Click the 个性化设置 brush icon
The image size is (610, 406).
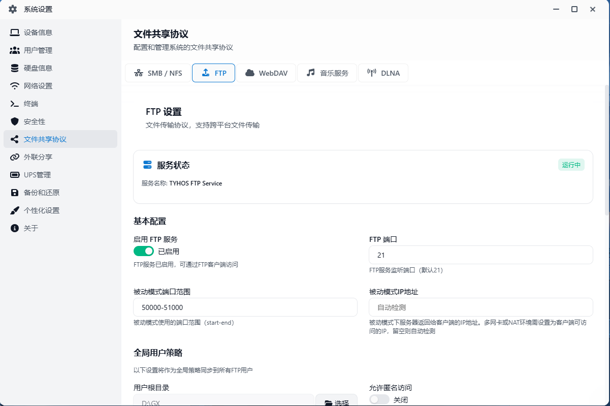(15, 210)
